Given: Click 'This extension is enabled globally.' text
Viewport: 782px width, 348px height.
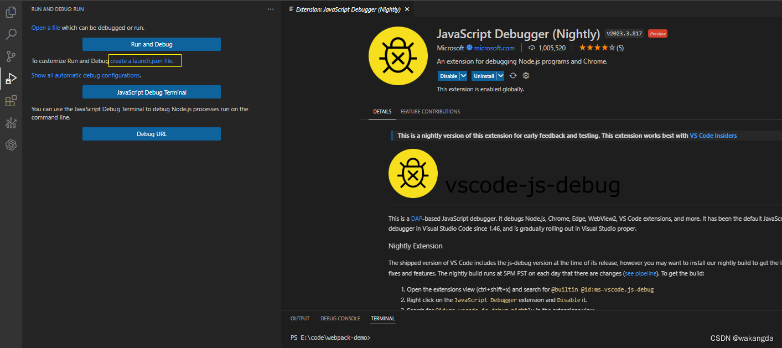Looking at the screenshot, I should pyautogui.click(x=480, y=89).
